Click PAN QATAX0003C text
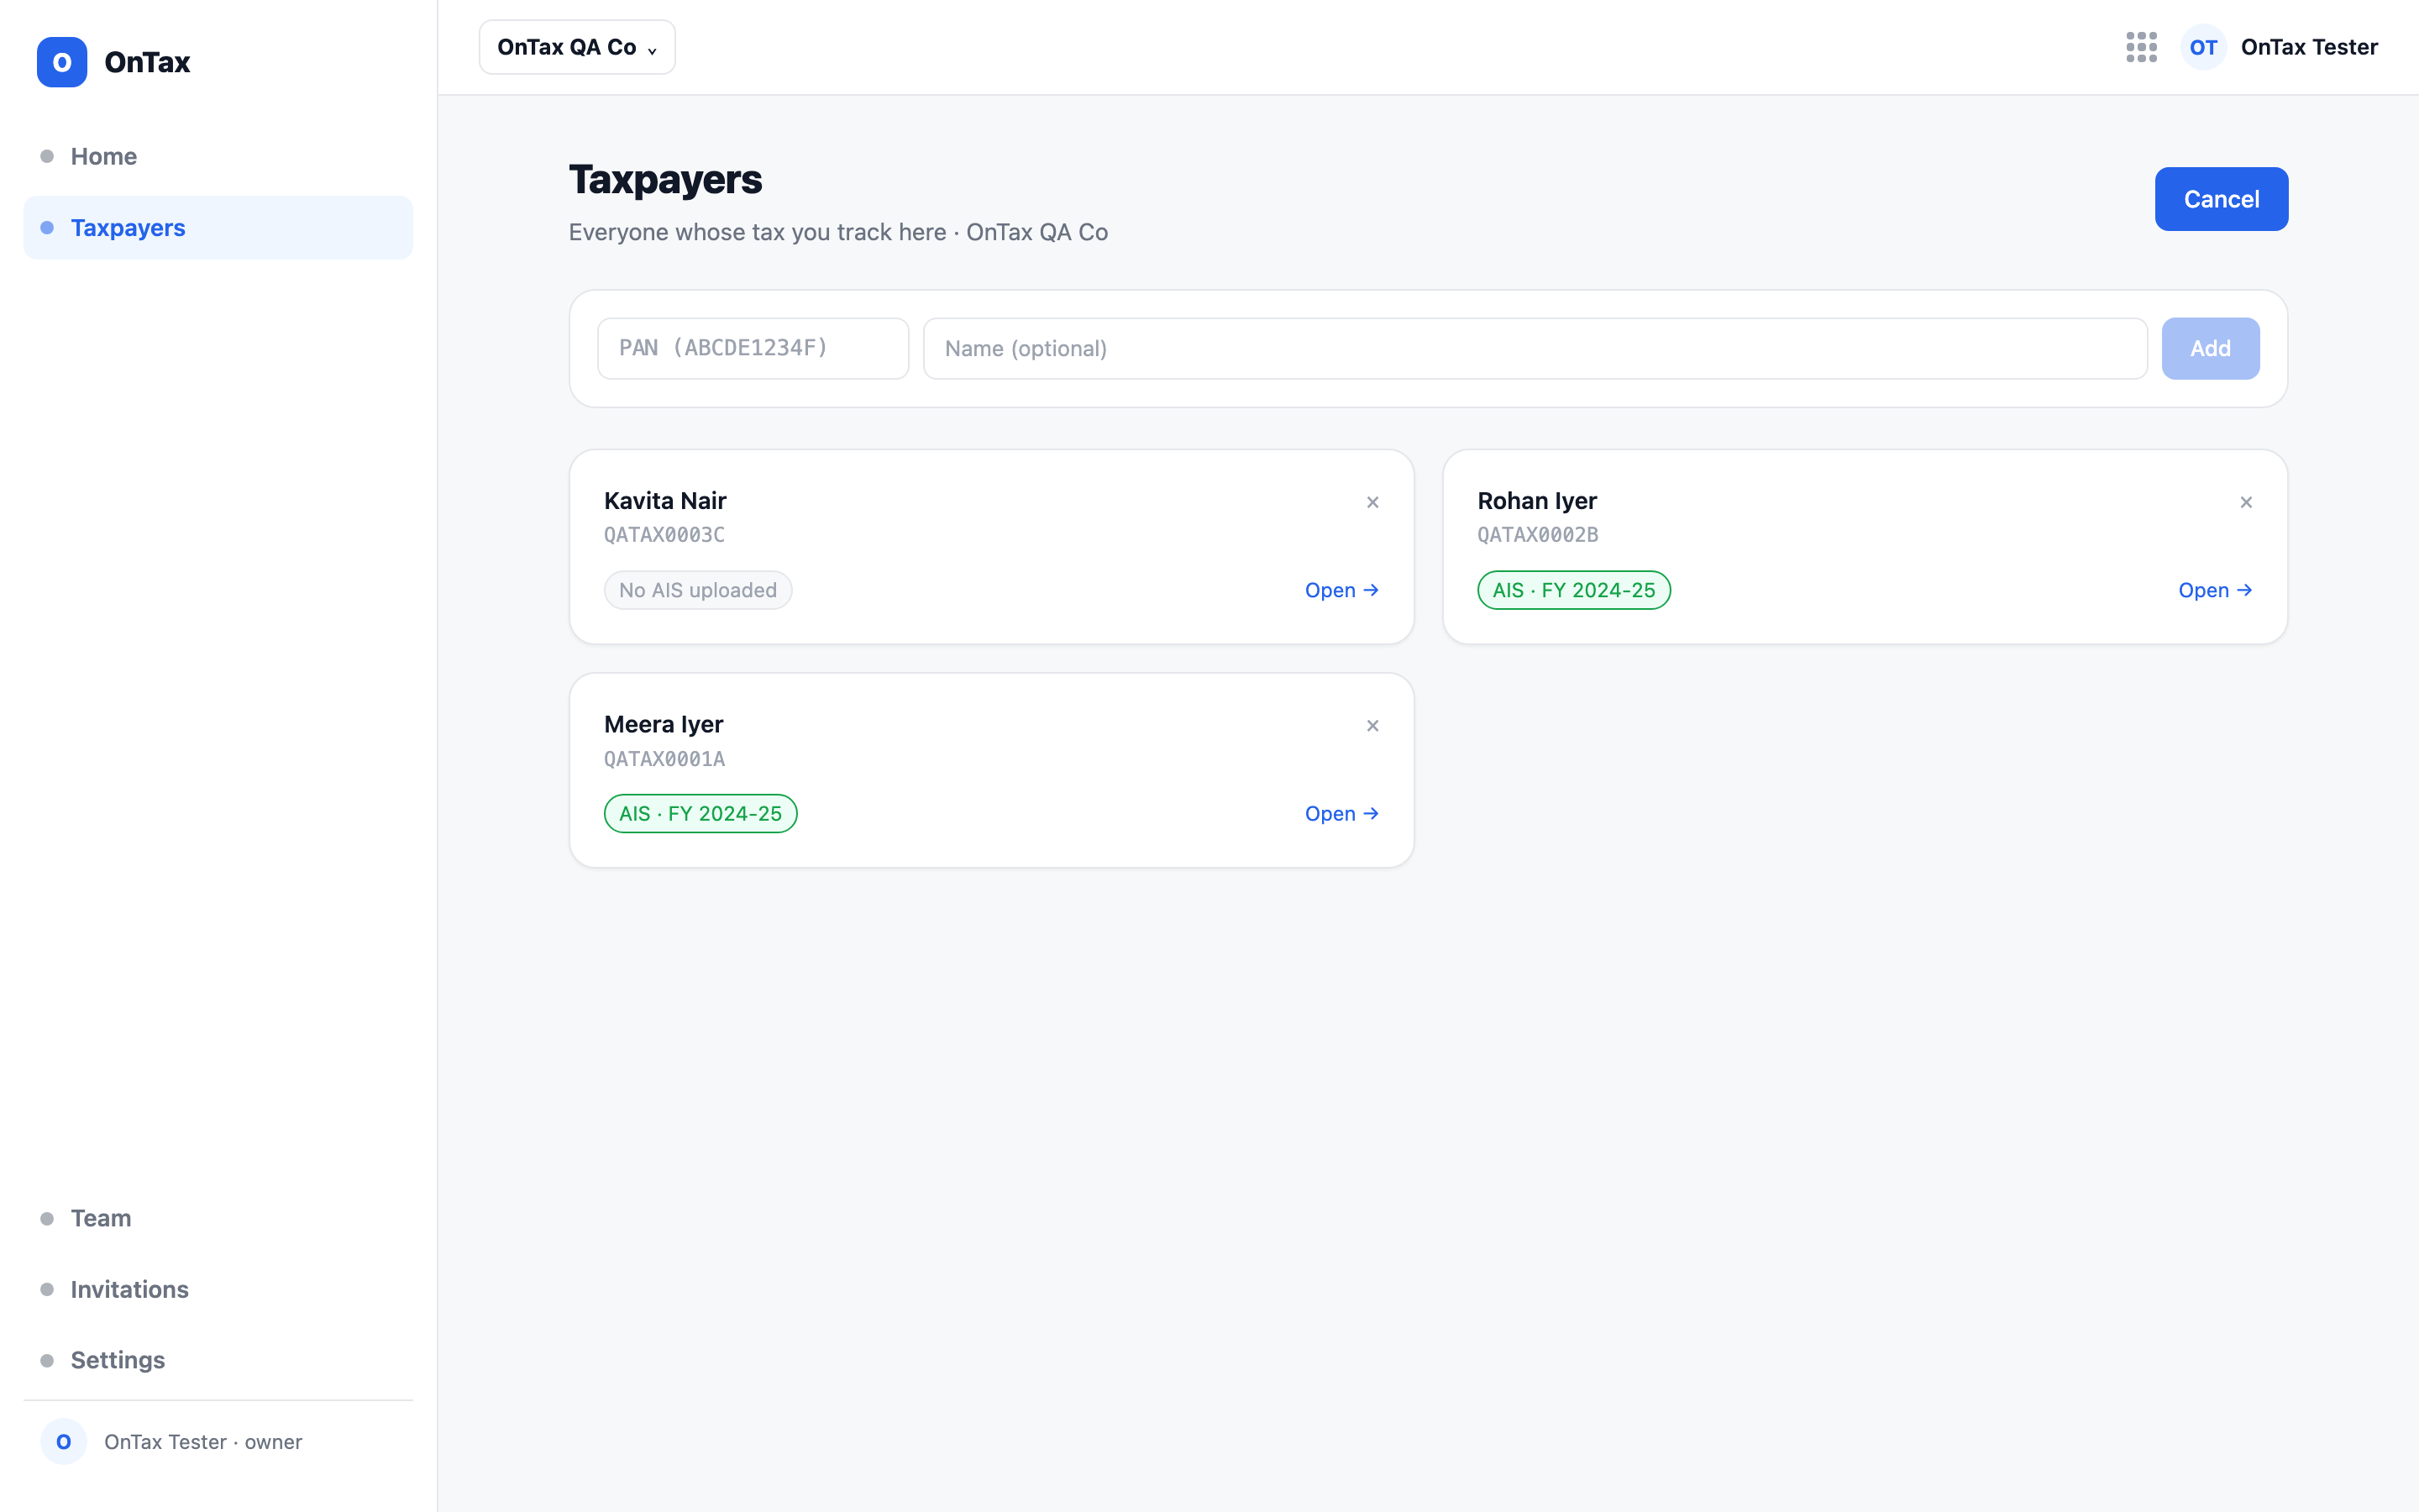The image size is (2419, 1512). (x=664, y=535)
